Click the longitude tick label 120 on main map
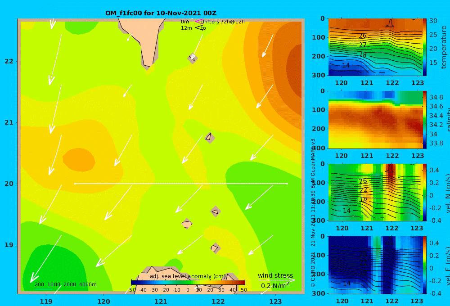 103,301
